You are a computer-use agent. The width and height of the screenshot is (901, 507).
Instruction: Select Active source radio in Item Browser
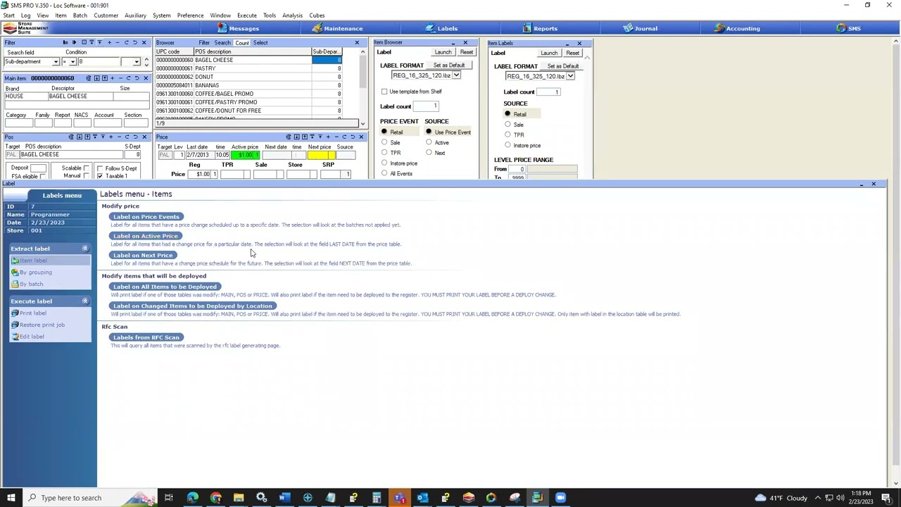coord(429,142)
